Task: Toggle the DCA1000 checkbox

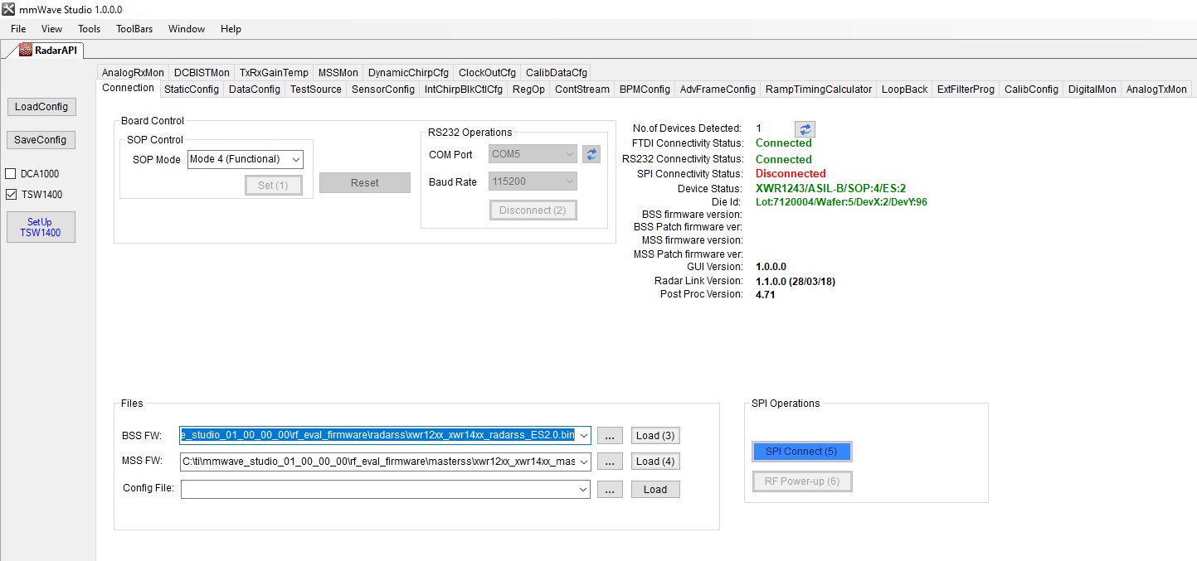Action: [x=11, y=174]
